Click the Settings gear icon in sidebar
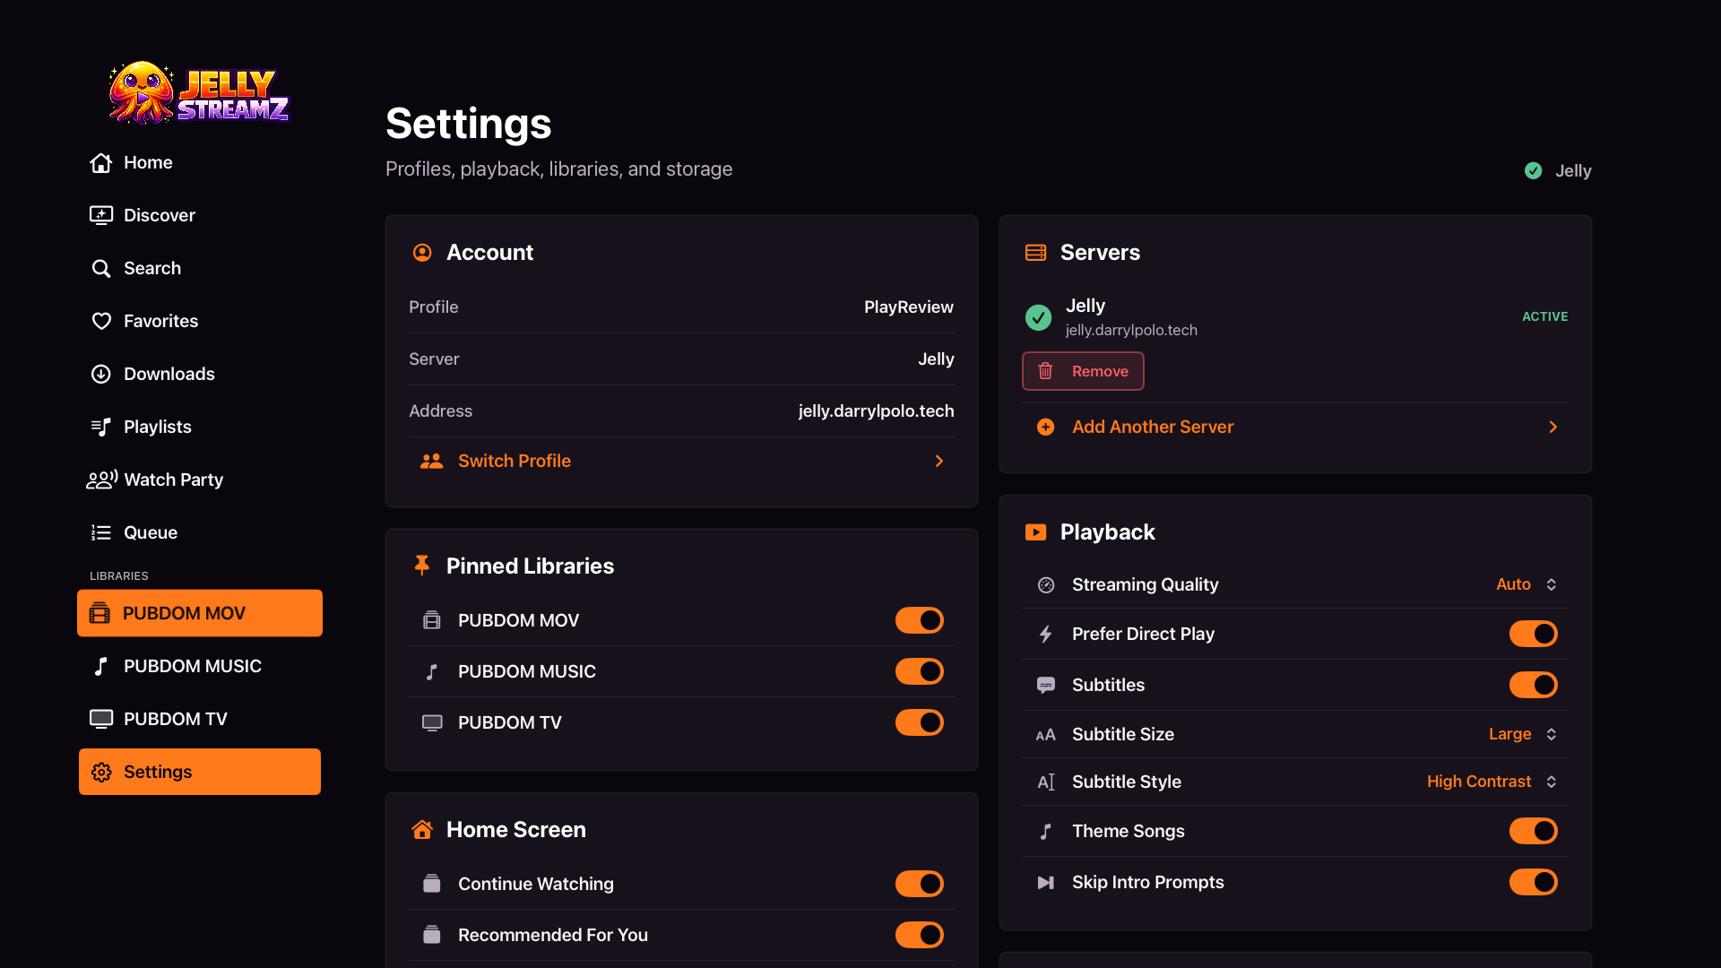The image size is (1721, 968). [x=101, y=772]
